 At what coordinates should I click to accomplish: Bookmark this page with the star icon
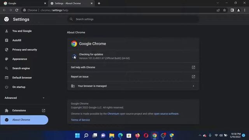(224, 10)
